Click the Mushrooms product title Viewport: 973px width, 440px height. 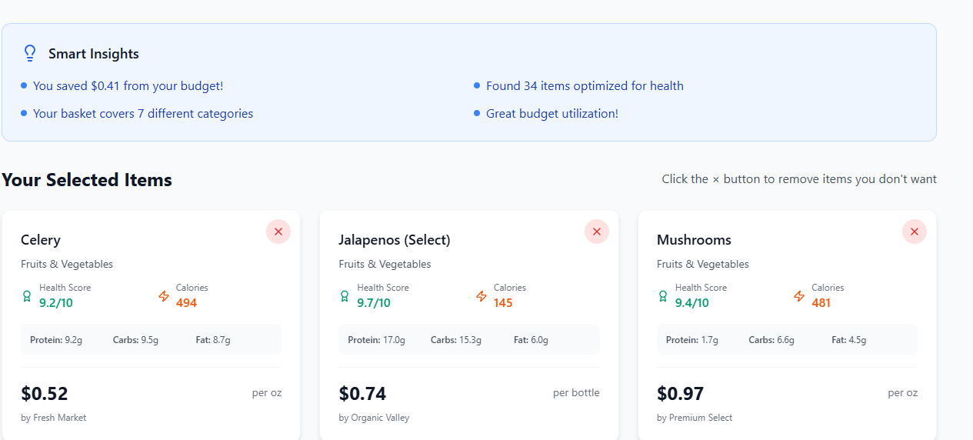(694, 240)
